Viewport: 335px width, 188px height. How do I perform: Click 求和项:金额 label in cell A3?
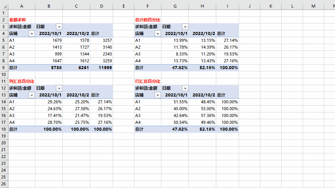click(x=20, y=27)
